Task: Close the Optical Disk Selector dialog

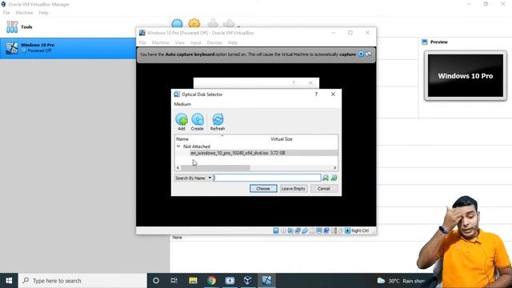Action: [333, 94]
